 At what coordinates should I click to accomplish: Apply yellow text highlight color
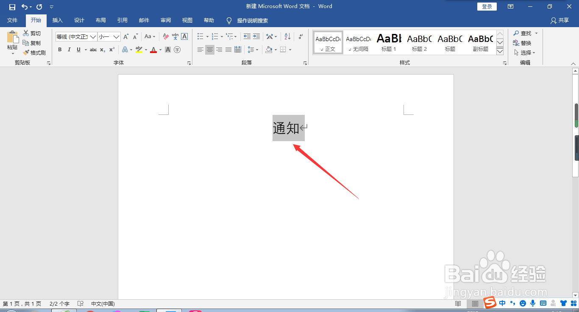click(x=139, y=50)
